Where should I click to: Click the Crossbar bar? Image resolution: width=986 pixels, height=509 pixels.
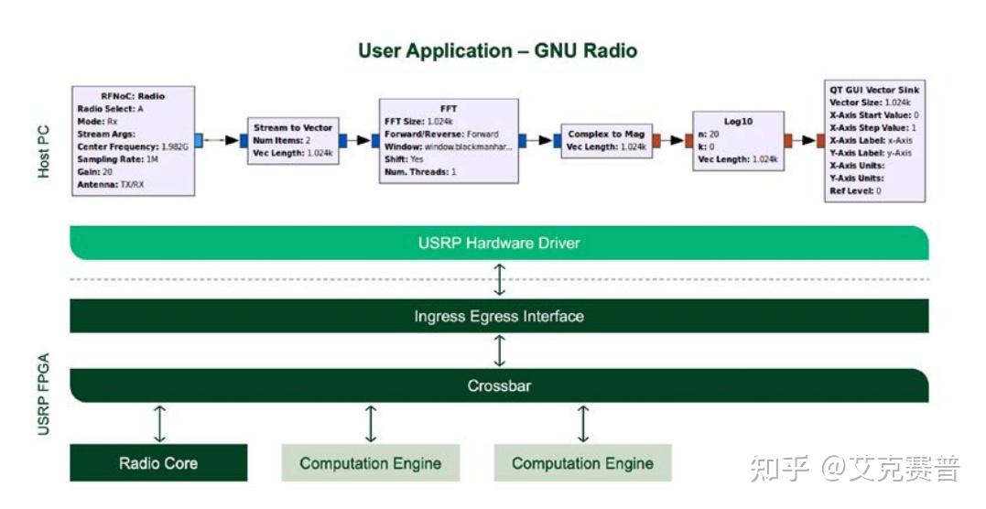click(499, 385)
